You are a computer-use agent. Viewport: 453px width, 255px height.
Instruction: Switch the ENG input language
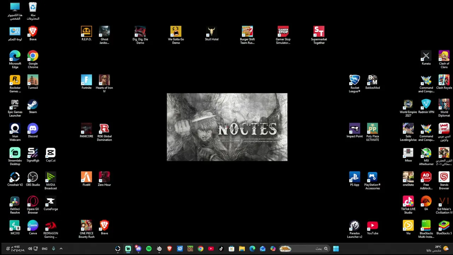(x=45, y=249)
